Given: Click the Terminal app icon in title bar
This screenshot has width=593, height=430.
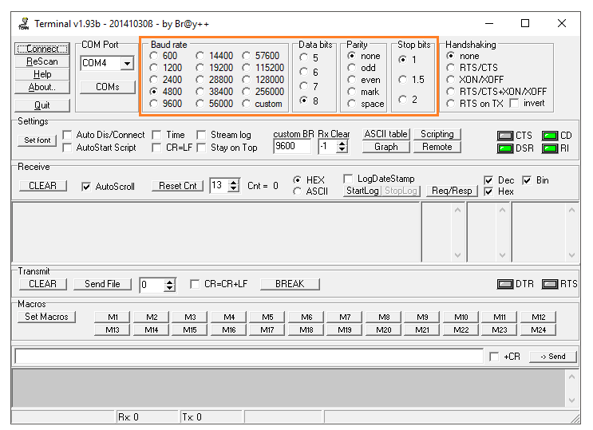Looking at the screenshot, I should pos(22,23).
